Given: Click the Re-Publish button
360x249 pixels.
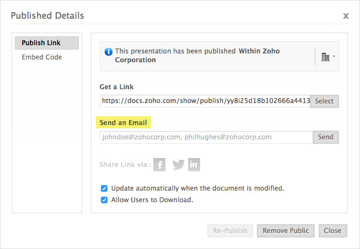Looking at the screenshot, I should coord(230,231).
